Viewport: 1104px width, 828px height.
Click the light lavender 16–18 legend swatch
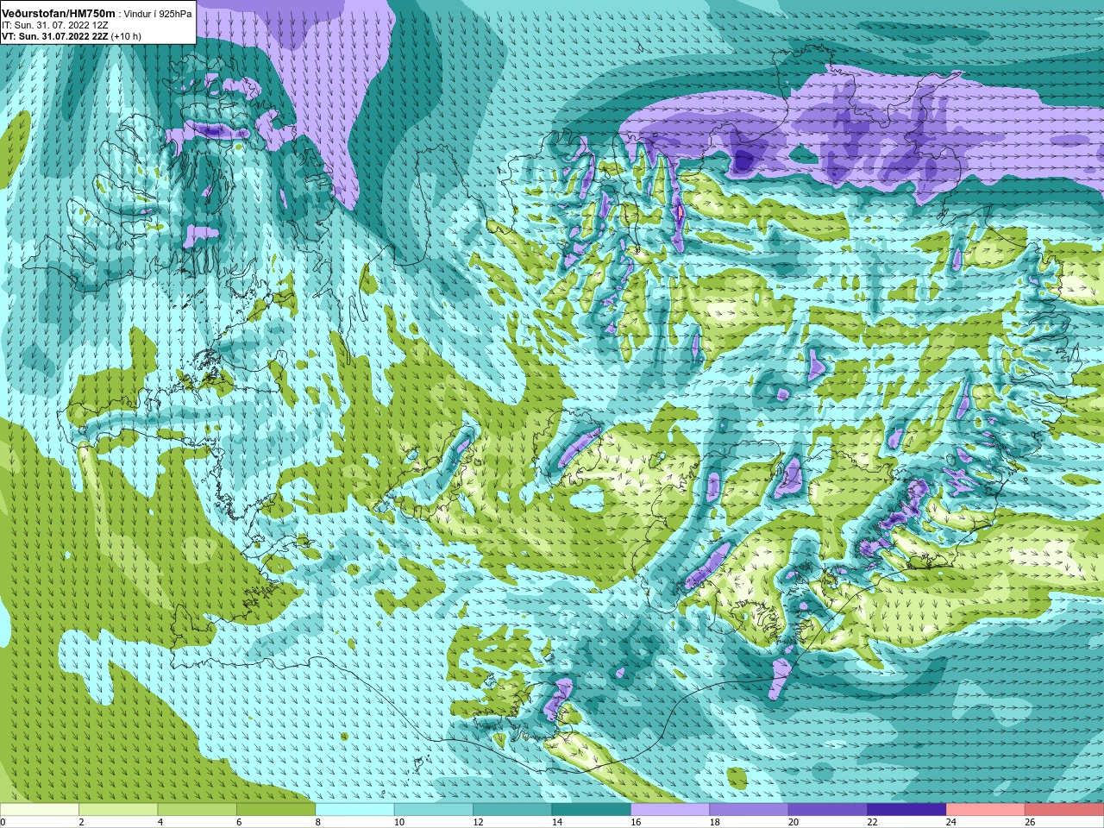pos(670,810)
